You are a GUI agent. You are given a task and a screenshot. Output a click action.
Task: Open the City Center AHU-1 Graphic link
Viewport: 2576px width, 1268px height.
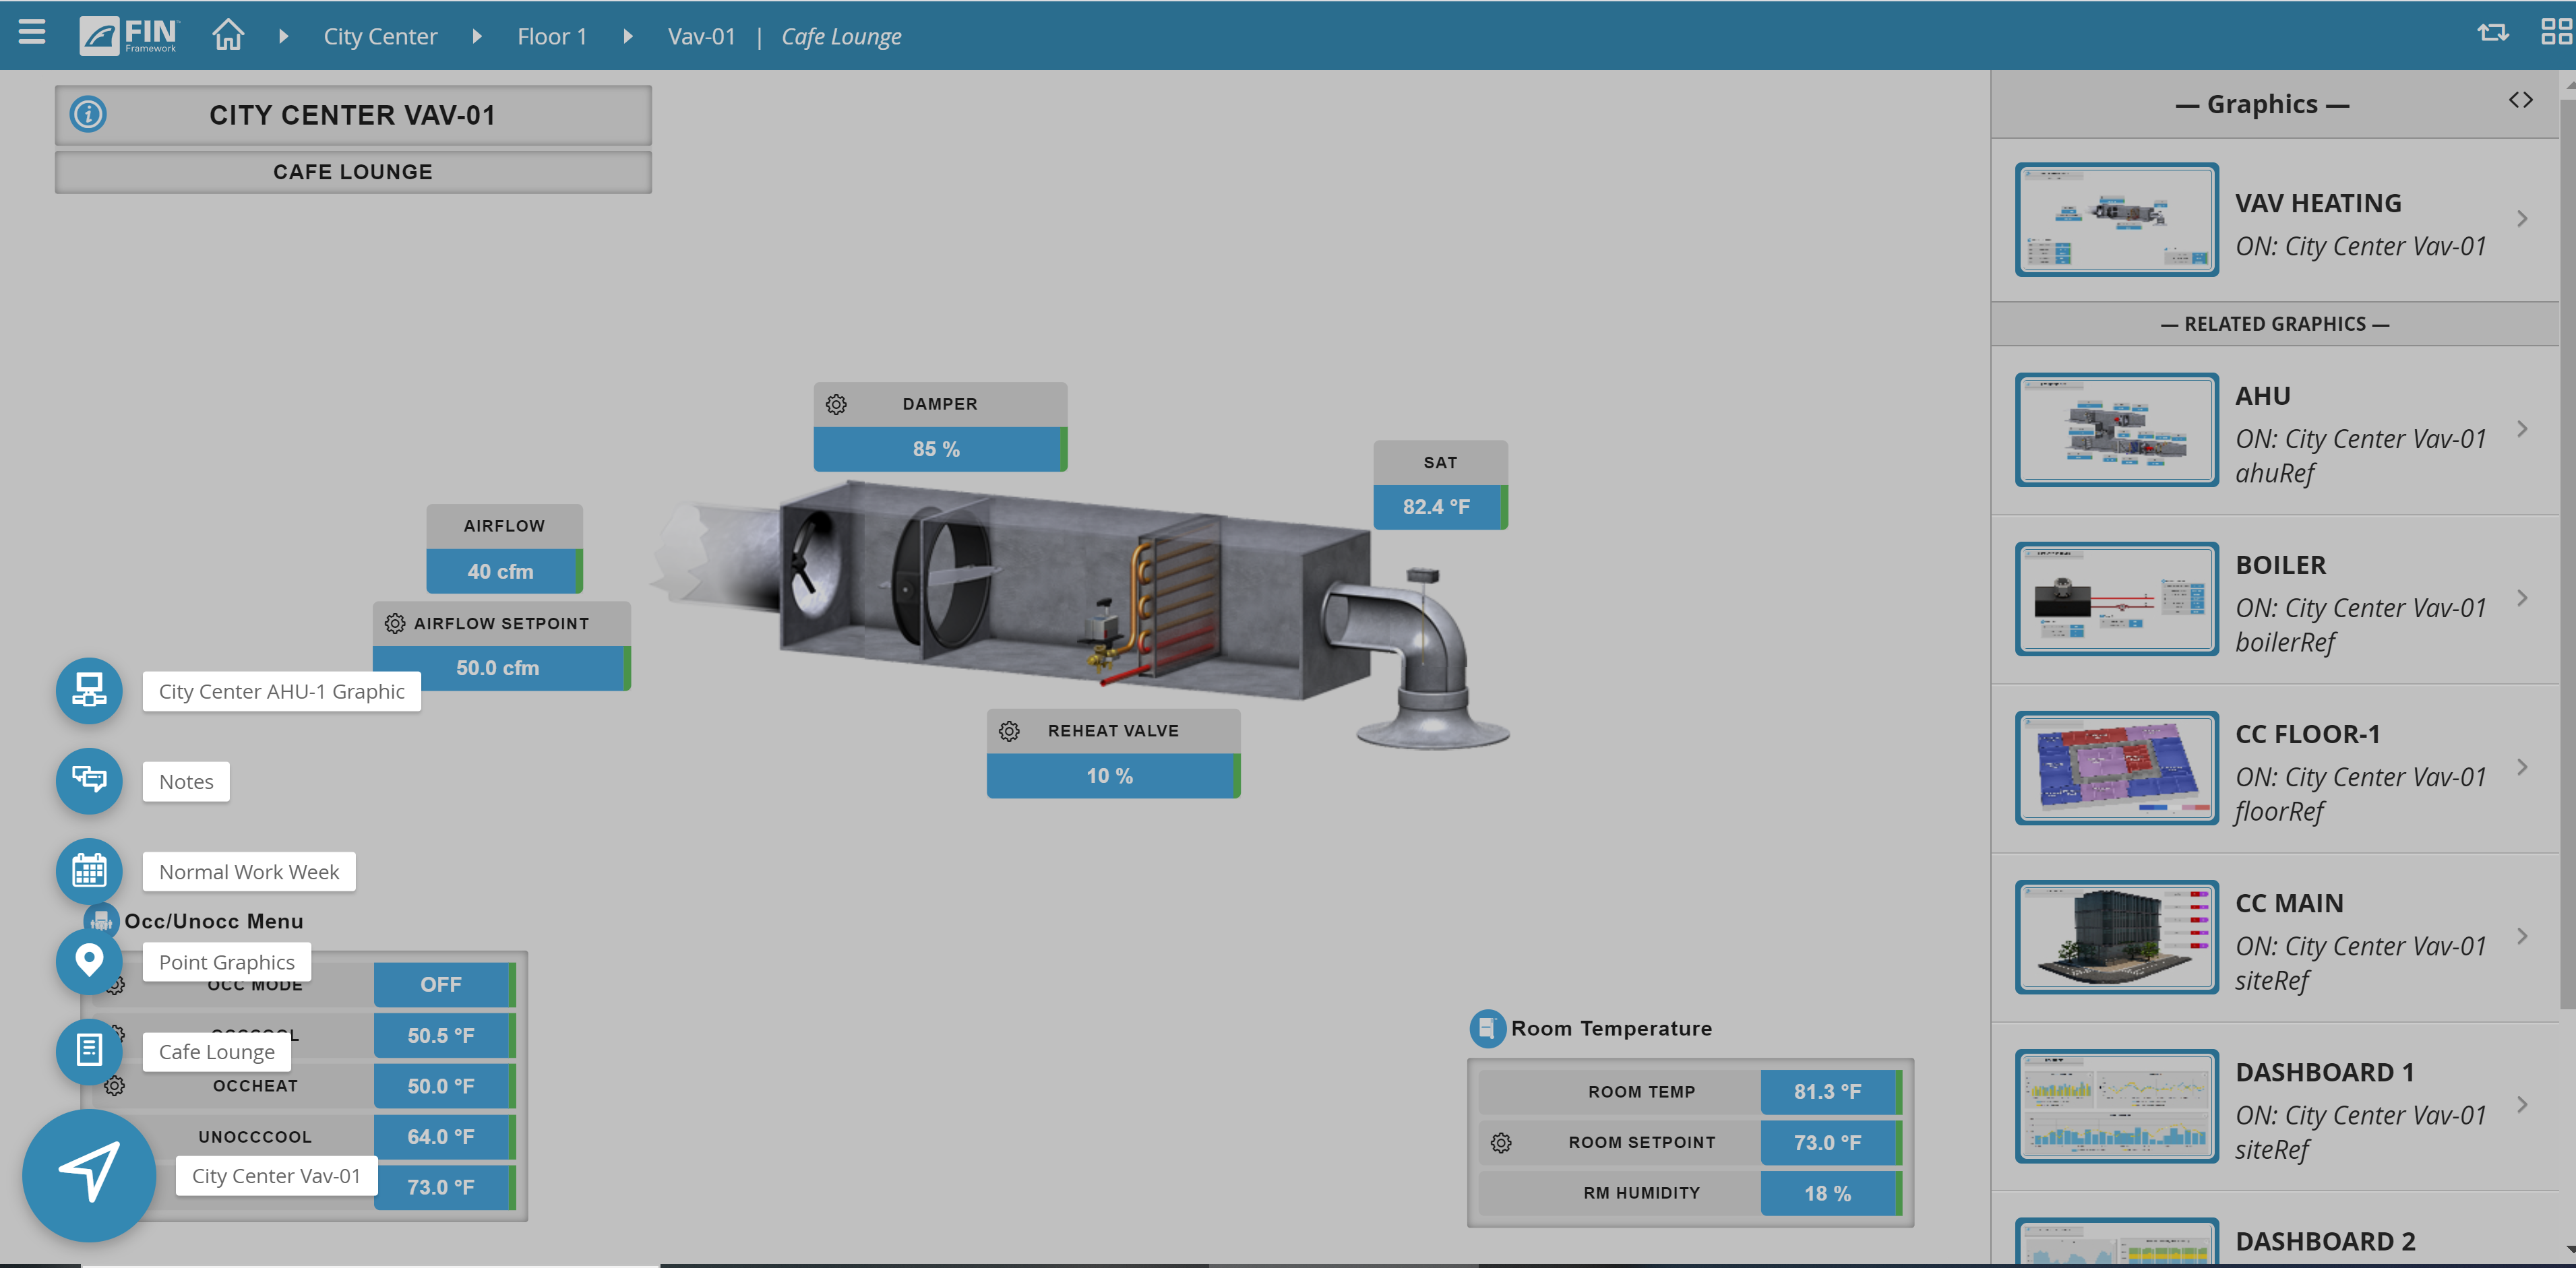point(281,691)
